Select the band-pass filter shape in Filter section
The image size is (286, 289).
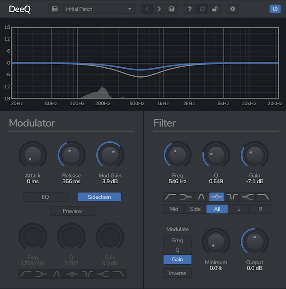202,197
